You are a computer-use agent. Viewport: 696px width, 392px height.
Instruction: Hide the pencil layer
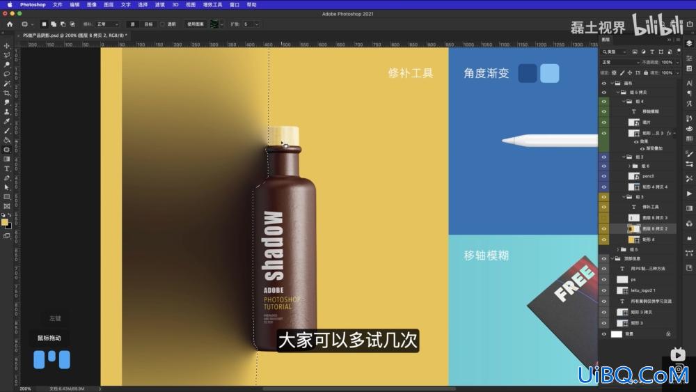tap(603, 176)
